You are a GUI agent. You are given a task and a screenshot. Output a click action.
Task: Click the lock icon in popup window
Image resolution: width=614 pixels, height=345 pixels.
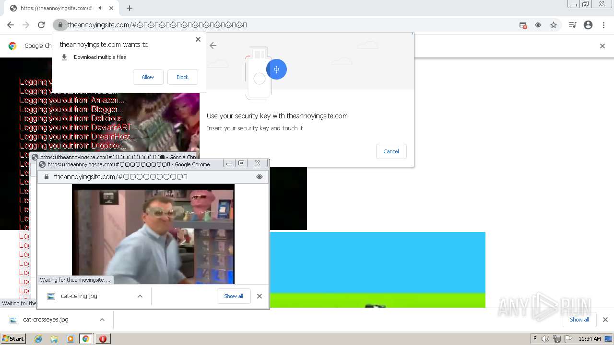click(x=47, y=177)
